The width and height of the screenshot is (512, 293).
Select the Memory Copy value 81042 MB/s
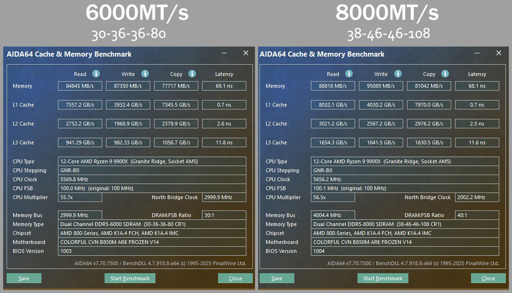point(429,86)
